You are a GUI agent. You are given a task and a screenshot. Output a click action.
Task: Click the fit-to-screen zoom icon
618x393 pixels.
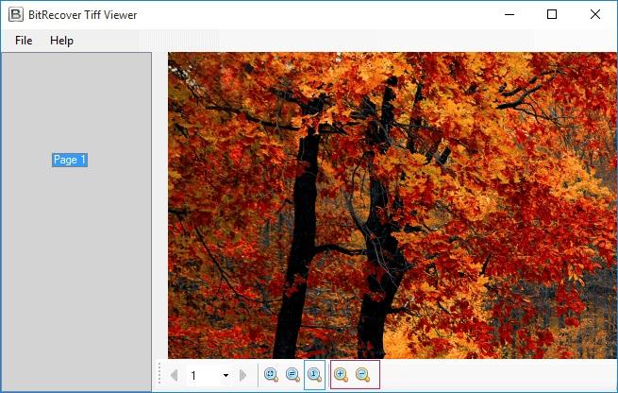click(271, 374)
